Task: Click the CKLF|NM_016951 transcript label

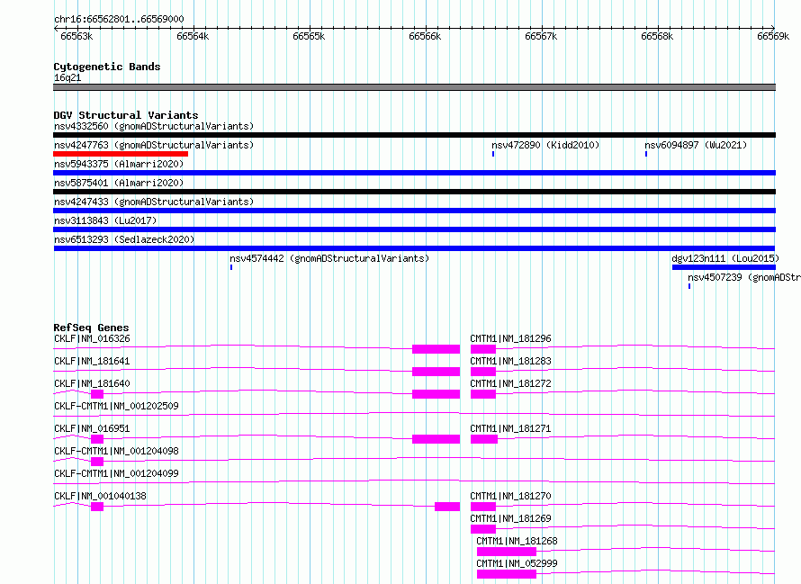Action: pos(92,428)
